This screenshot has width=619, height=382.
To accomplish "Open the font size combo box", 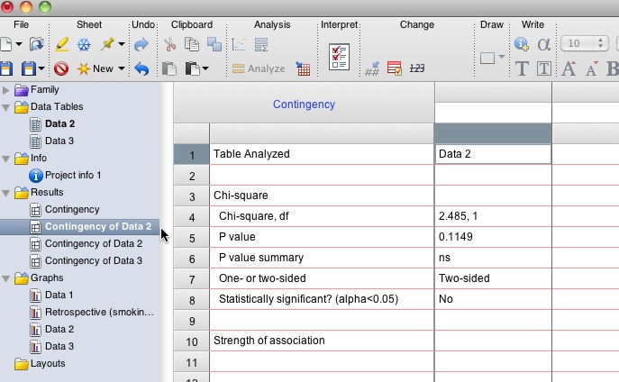I will (x=584, y=43).
